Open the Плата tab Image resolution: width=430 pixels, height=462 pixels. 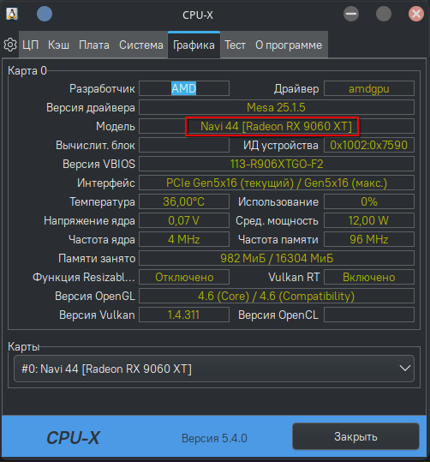click(x=94, y=45)
